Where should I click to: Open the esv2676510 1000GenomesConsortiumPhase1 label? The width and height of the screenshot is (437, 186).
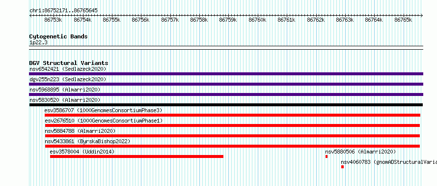(104, 121)
